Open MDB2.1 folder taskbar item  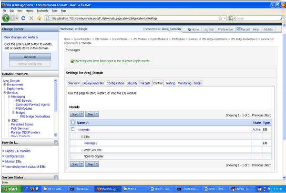point(134,189)
